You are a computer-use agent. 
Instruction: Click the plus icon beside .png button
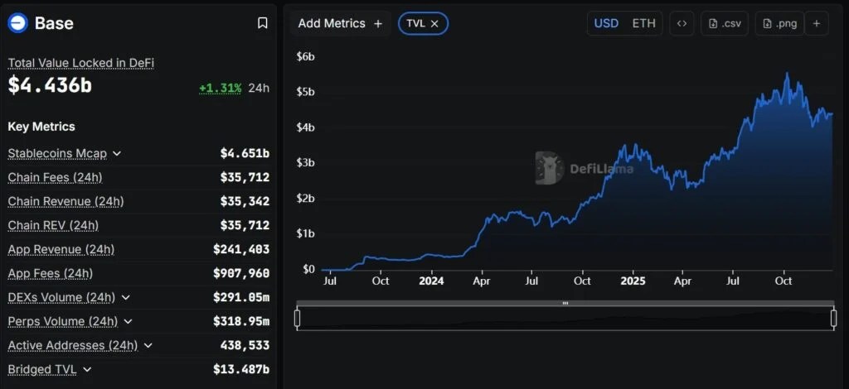[x=816, y=23]
